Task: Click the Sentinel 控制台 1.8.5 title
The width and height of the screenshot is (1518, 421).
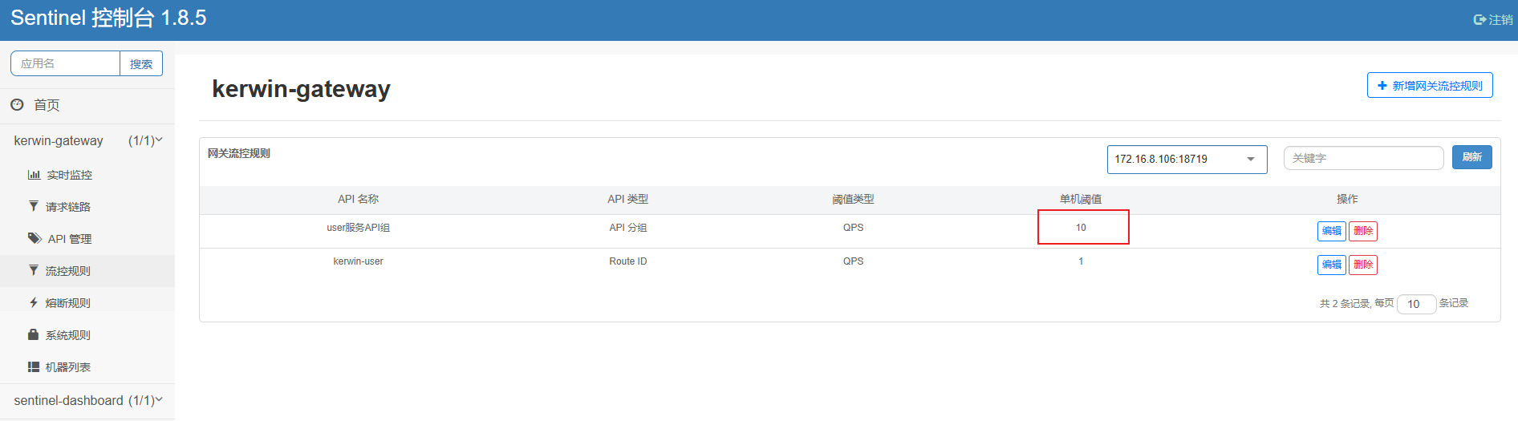Action: 108,18
